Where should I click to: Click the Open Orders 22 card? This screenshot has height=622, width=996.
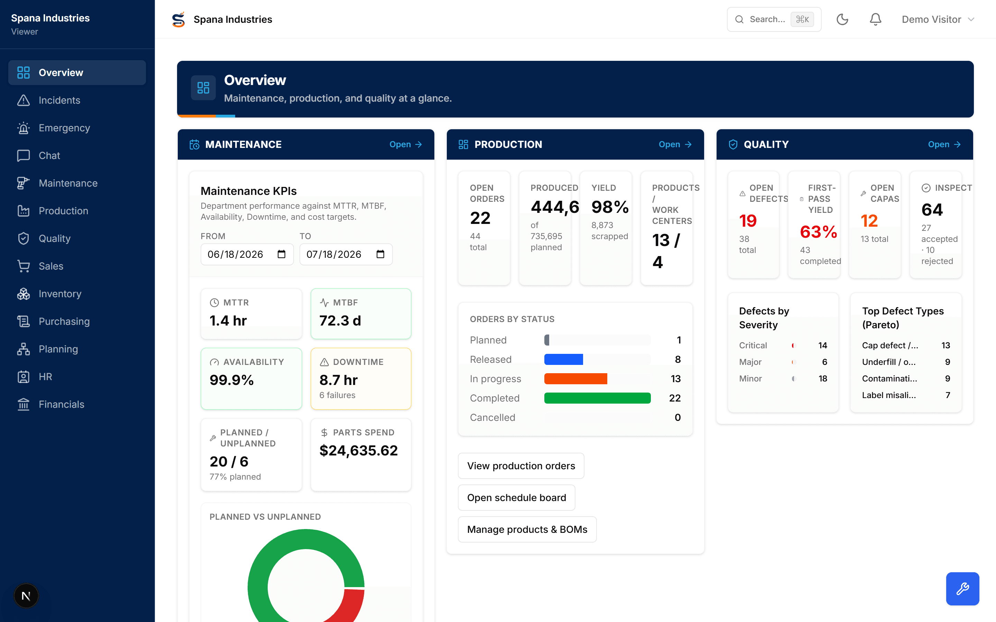tap(484, 228)
